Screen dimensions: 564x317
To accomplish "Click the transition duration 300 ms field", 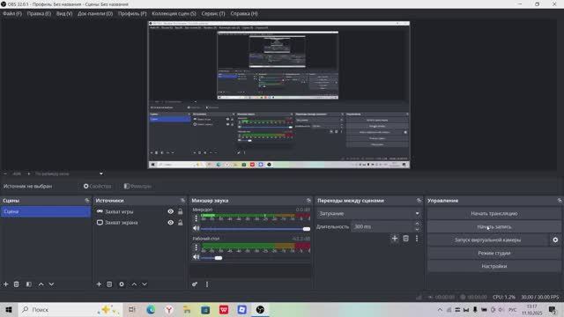I will pyautogui.click(x=382, y=227).
